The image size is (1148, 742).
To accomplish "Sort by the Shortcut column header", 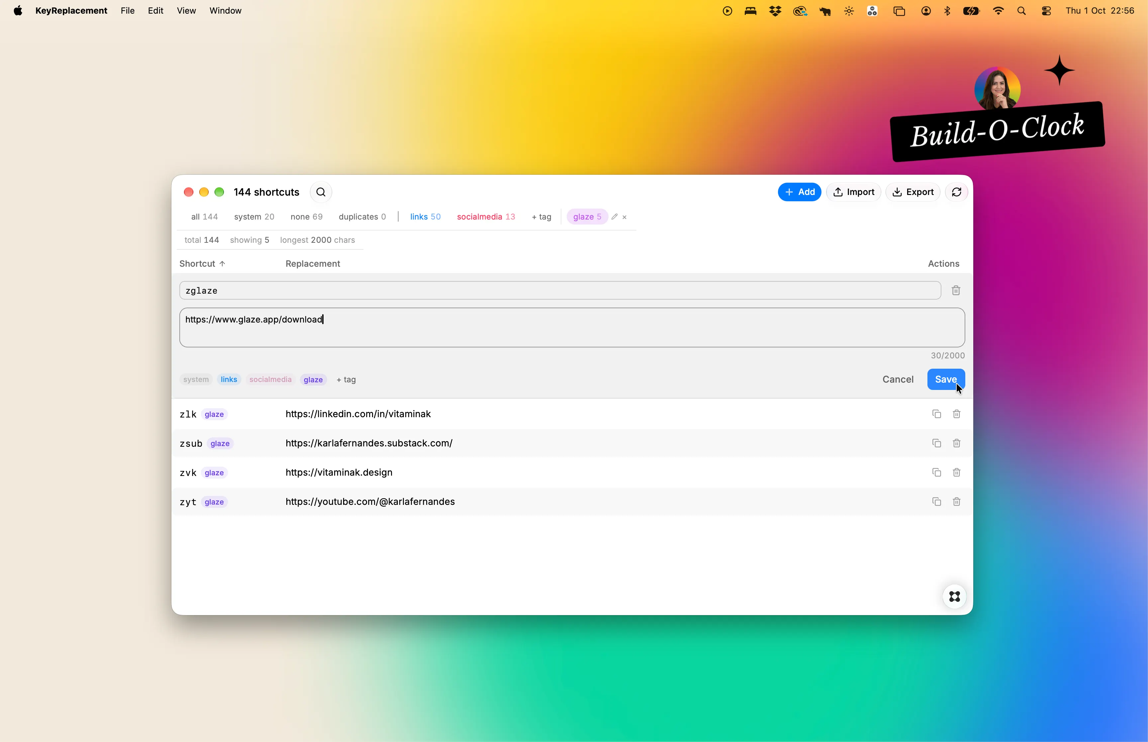I will coord(202,264).
